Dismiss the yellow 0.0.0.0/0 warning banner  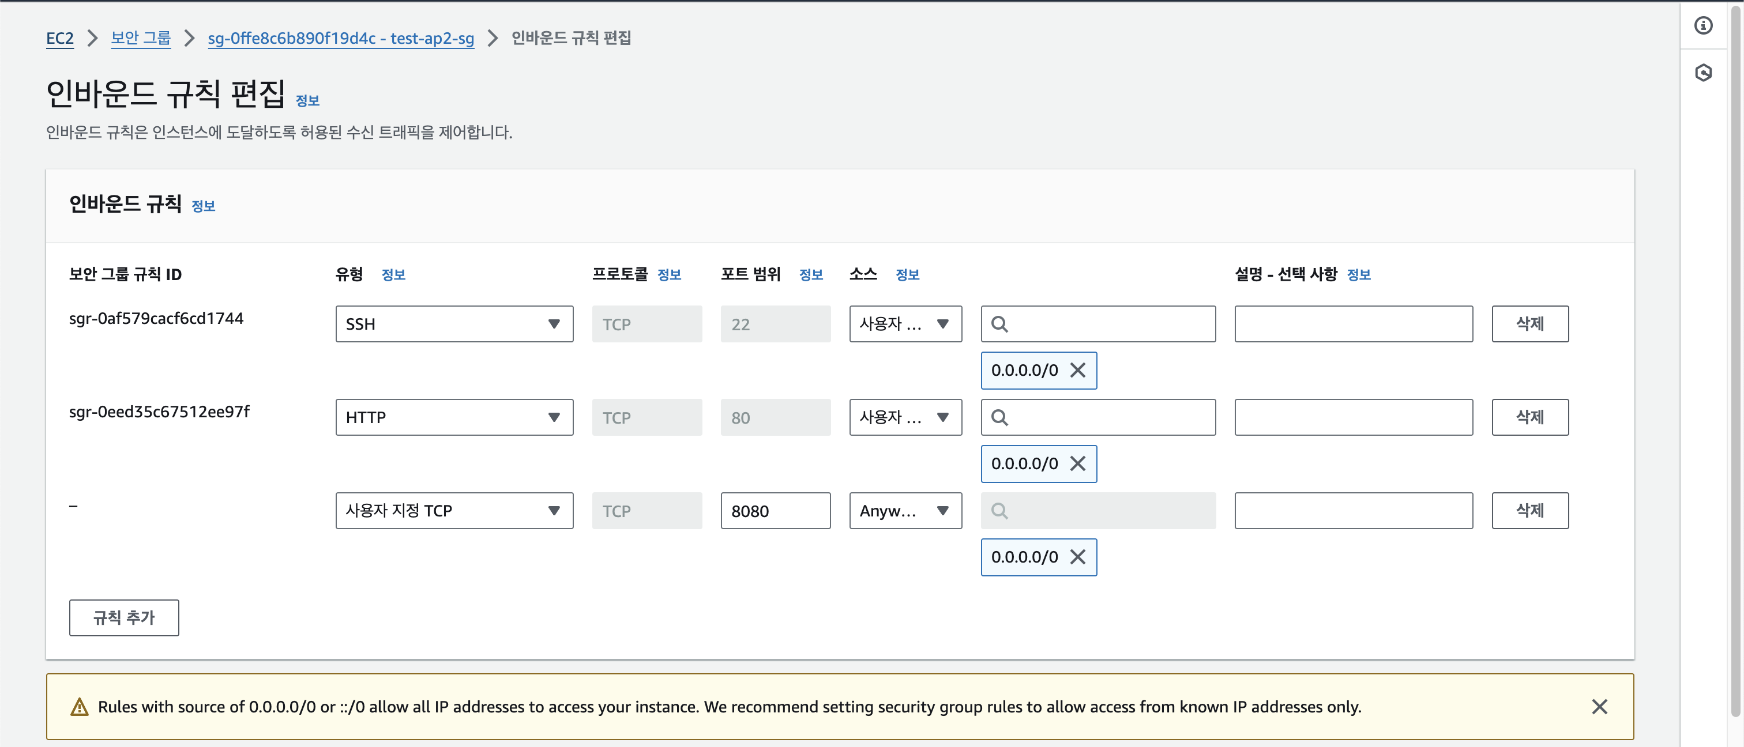[x=1599, y=707]
